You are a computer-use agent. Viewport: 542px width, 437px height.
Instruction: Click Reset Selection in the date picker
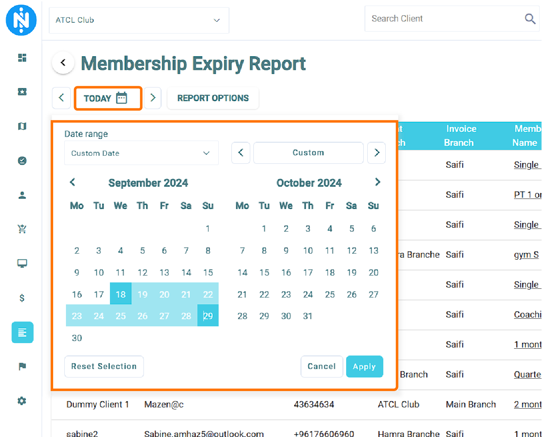click(104, 366)
